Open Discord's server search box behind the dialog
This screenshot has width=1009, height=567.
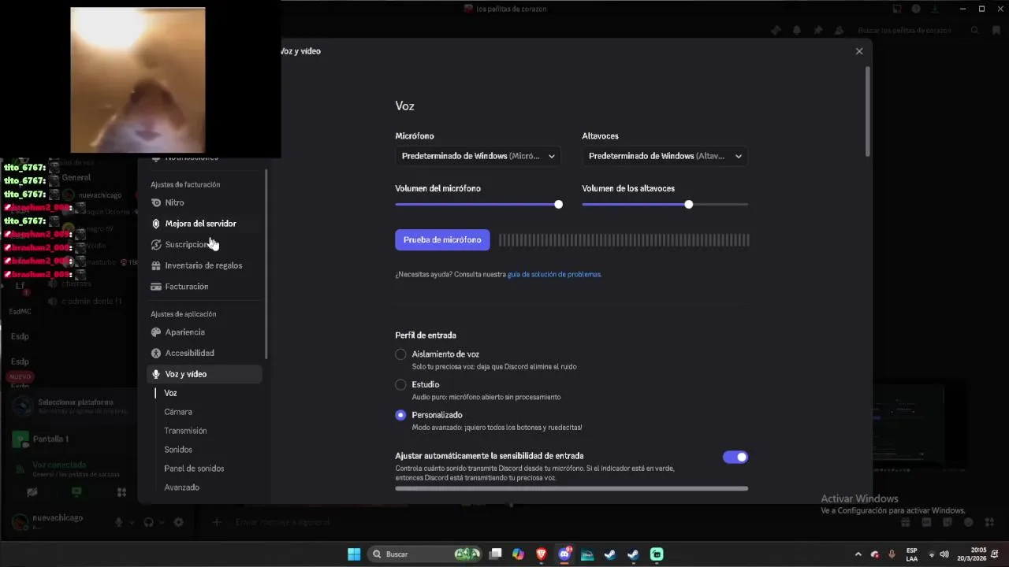click(x=918, y=31)
